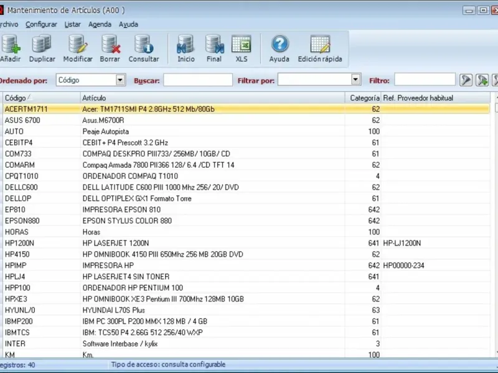Click the Categoría column header
This screenshot has width=498, height=373.
(364, 98)
